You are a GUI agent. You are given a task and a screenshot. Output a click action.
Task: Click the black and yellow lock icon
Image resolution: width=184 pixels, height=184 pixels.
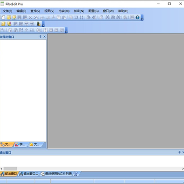tap(38, 24)
